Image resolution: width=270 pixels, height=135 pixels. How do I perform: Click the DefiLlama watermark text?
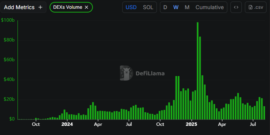[x=150, y=74]
